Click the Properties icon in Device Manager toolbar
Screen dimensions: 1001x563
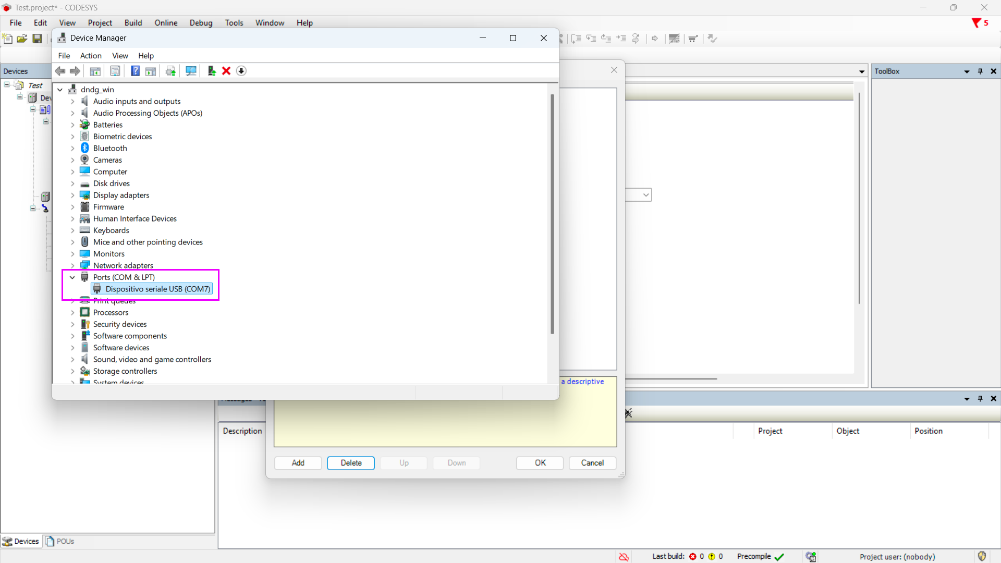click(x=115, y=71)
